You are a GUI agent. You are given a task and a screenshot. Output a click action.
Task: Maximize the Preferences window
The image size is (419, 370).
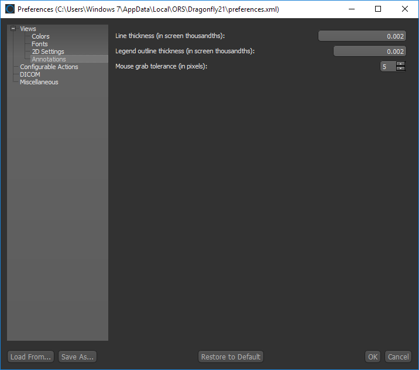point(378,9)
